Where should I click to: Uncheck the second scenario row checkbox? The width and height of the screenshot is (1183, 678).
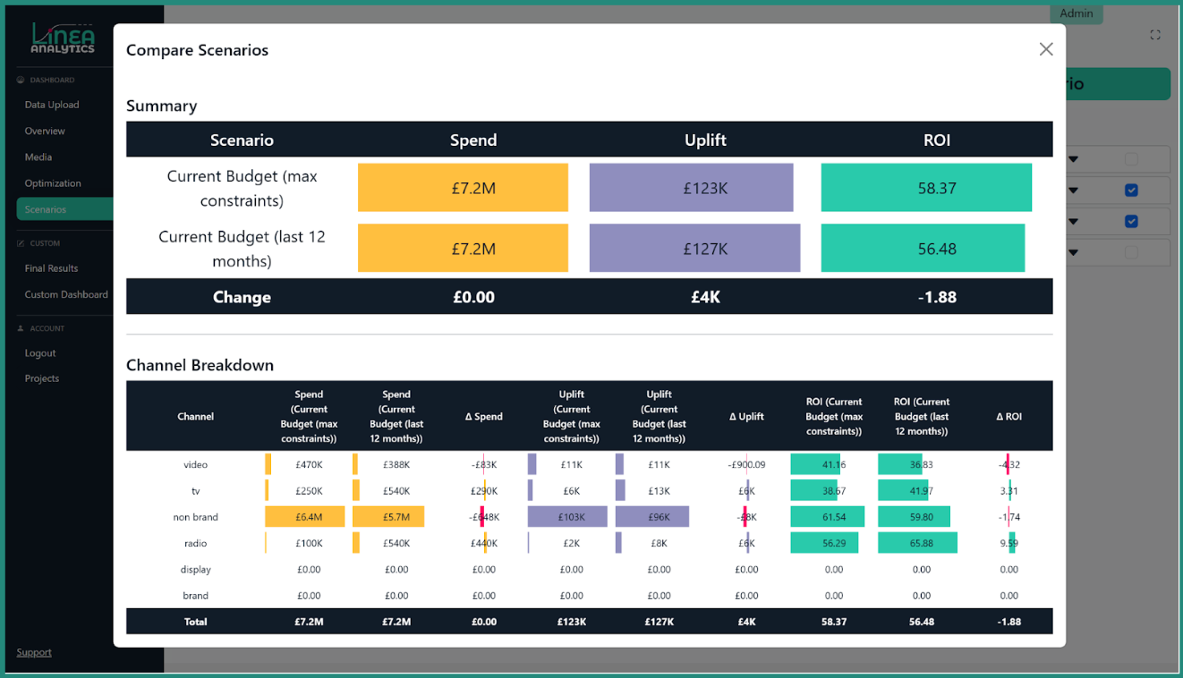click(1131, 191)
